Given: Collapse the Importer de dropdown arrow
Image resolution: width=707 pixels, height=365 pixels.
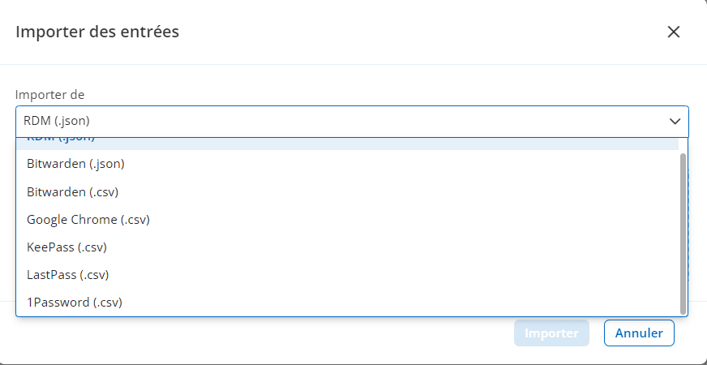Looking at the screenshot, I should click(x=675, y=121).
